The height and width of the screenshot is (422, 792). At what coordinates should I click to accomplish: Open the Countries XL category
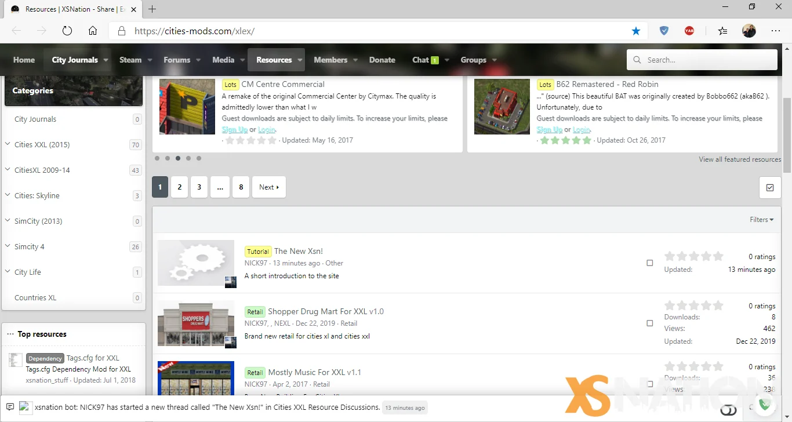point(35,297)
